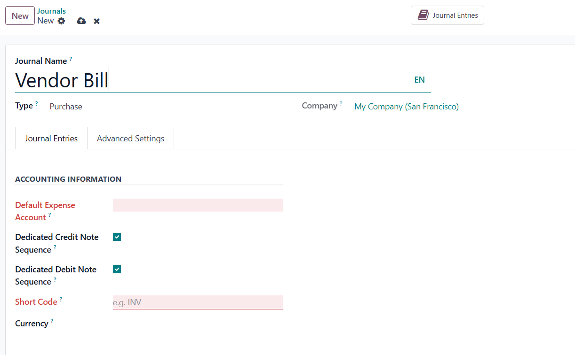Uncheck Dedicated Credit Note Sequence checkbox
This screenshot has height=355, width=575.
[117, 237]
